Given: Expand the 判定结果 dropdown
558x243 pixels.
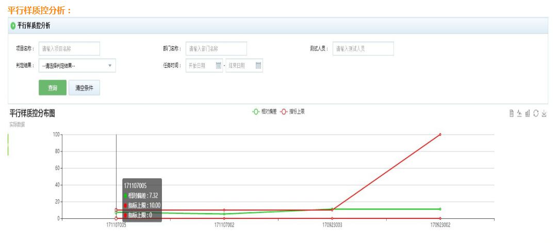Looking at the screenshot, I should [77, 66].
